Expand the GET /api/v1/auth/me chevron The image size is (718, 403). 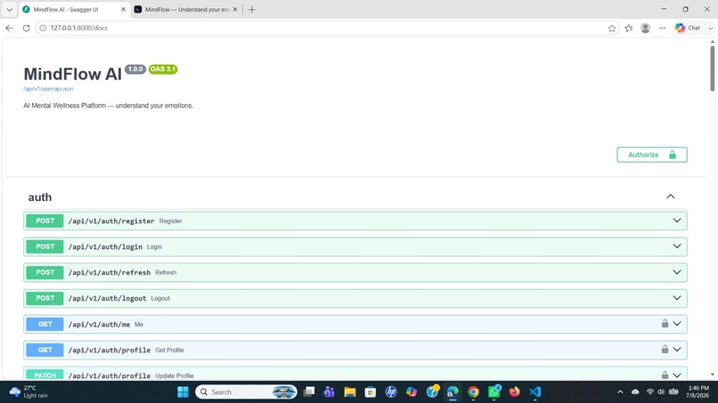point(677,324)
